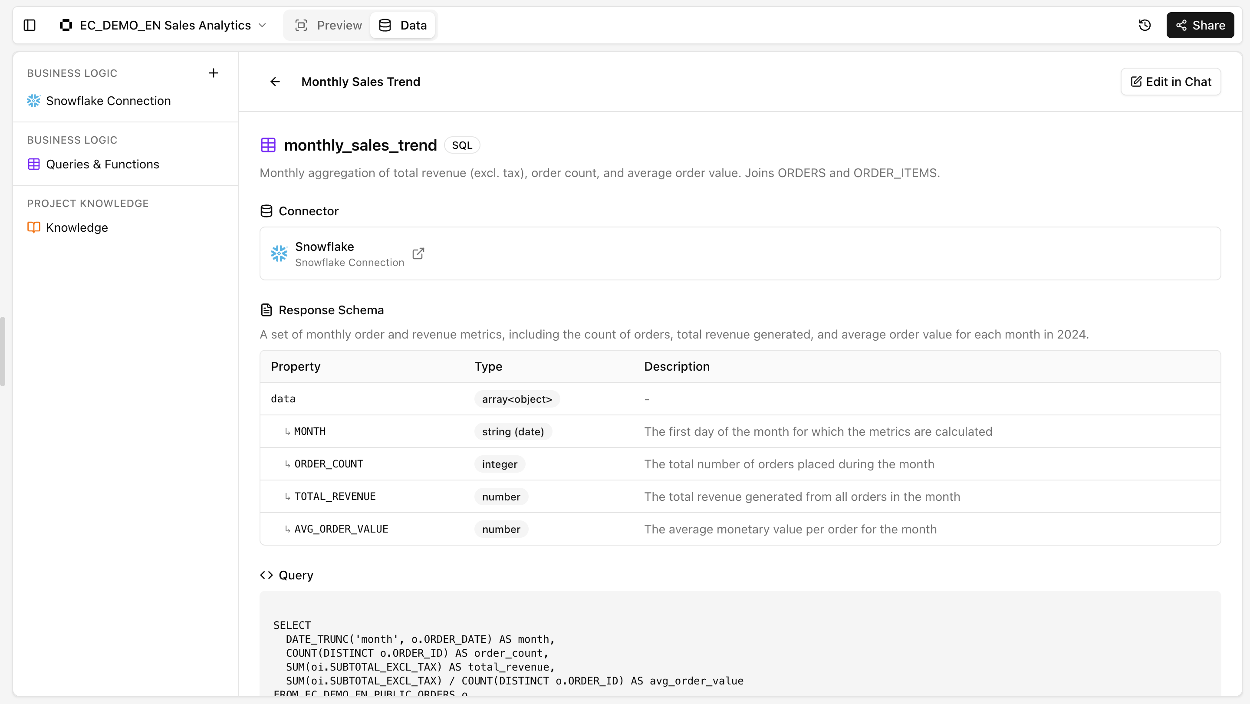Click the purple table icon beside monthly_sales_trend

coord(268,145)
